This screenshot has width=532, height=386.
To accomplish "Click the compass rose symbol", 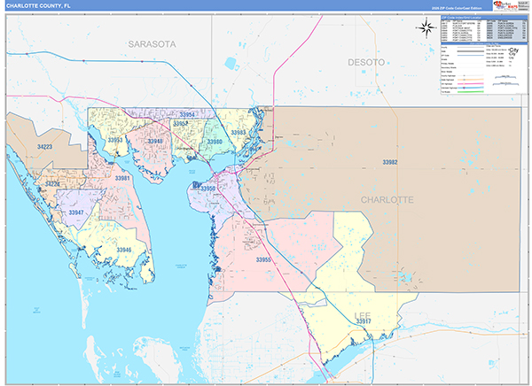I will tap(426, 27).
